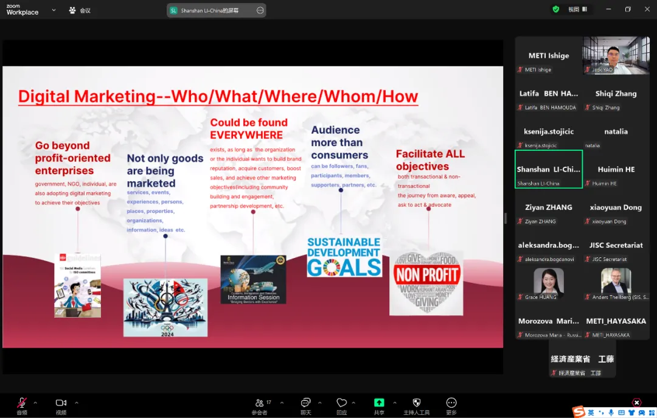Image resolution: width=657 pixels, height=418 pixels.
Task: Close the IME toolbar with hexagon X
Action: [636, 403]
